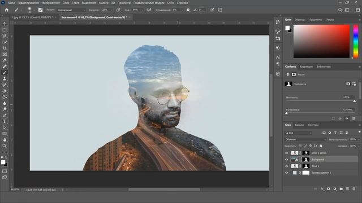Toggle lock image pixels brush icon
The height and width of the screenshot is (203, 362).
point(305,146)
